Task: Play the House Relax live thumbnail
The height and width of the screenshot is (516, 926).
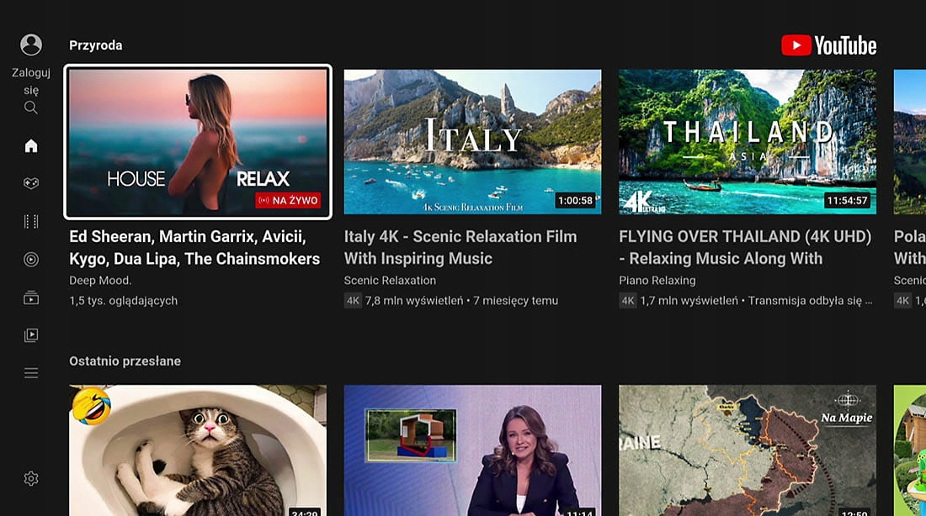Action: click(x=198, y=142)
